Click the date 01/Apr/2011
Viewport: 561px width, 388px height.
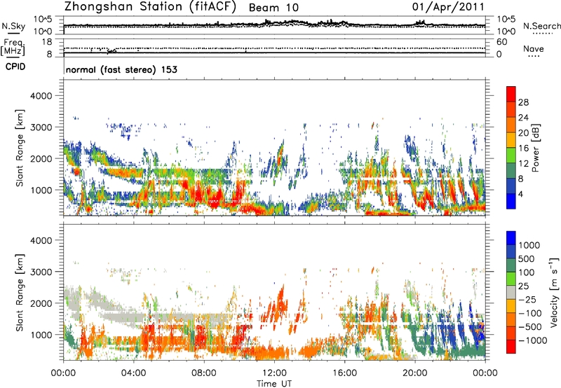tap(448, 6)
